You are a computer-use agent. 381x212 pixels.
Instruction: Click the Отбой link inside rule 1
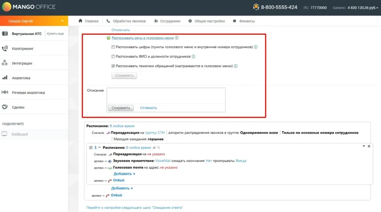pos(119,180)
